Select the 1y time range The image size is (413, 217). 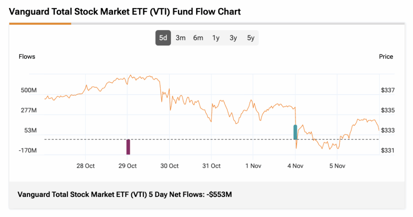[x=216, y=38]
